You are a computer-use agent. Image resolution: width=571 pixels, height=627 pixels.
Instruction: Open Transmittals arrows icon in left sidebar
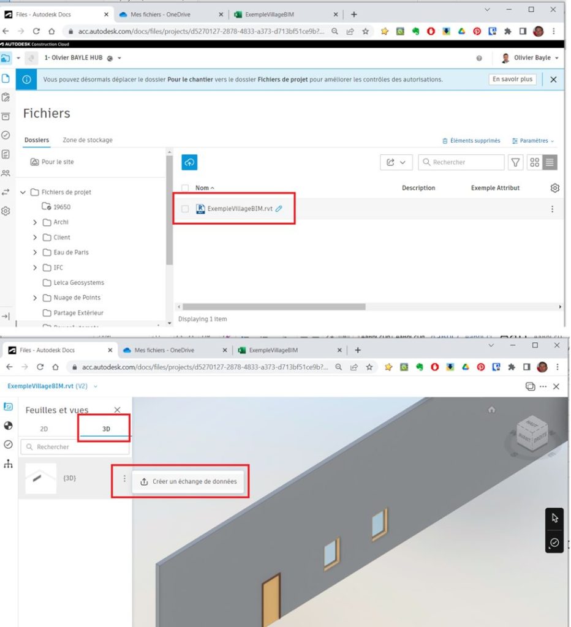click(6, 192)
